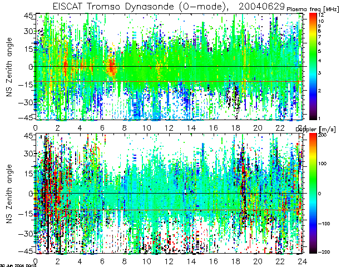This screenshot has width=356, height=267.
Task: Click the 0 tick on the Doppler scale
Action: tap(319, 194)
